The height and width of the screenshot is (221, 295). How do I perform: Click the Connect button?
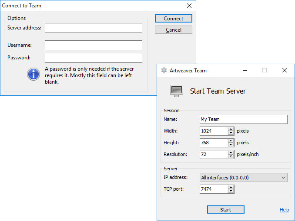[x=174, y=19]
